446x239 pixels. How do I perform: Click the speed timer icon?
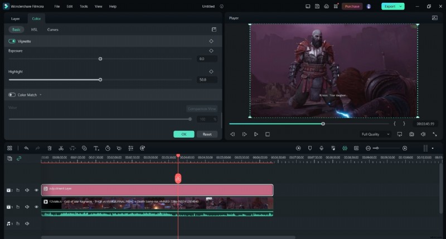coord(108,148)
